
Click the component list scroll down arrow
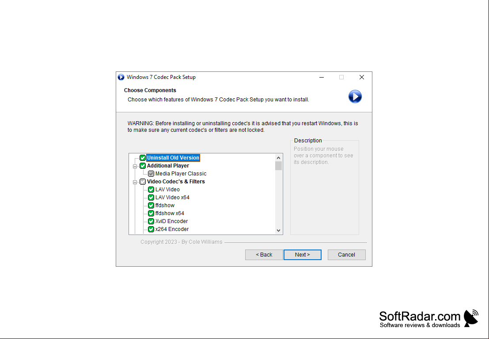click(278, 231)
